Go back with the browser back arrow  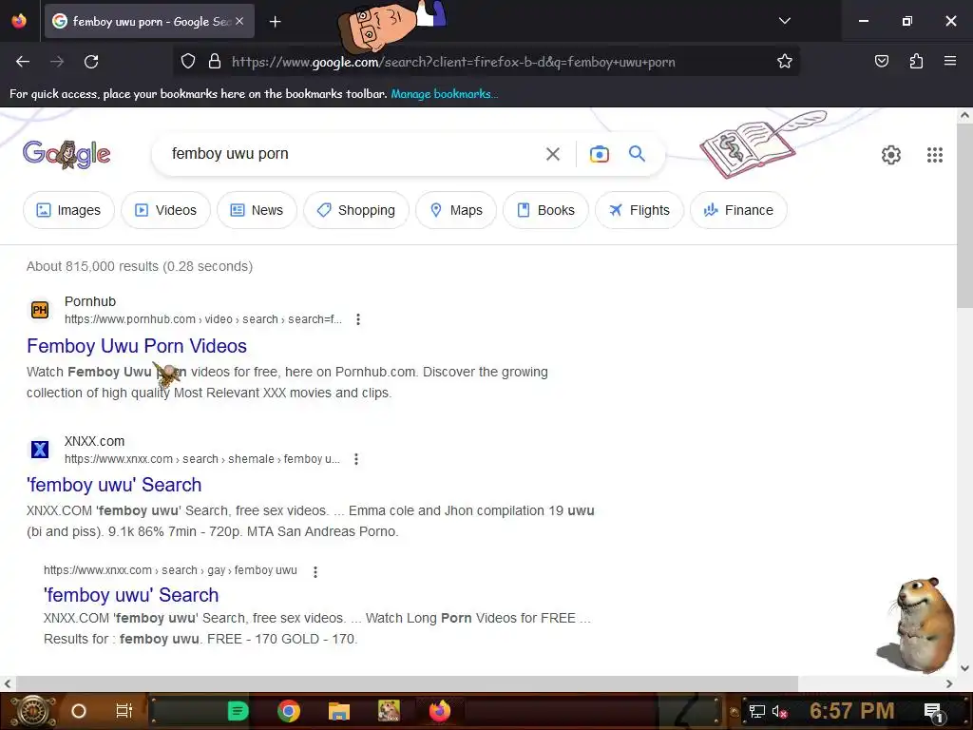(x=23, y=62)
